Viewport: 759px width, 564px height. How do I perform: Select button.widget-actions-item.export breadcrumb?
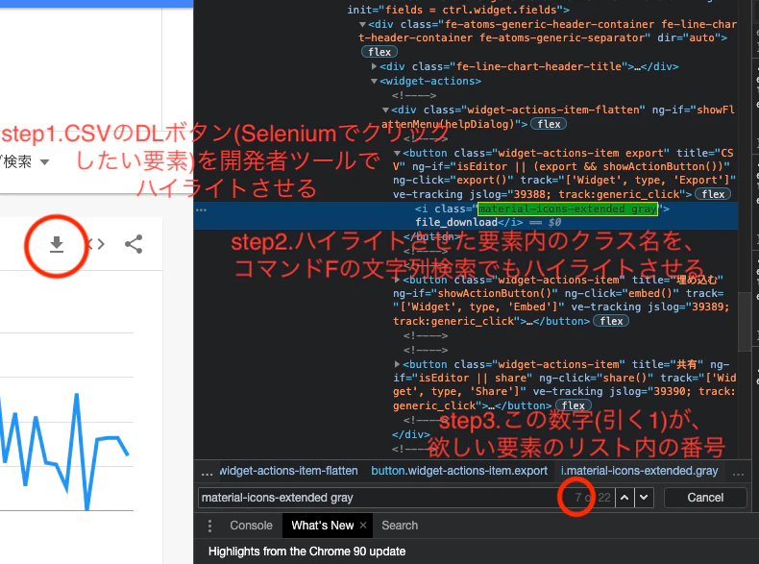coord(459,471)
